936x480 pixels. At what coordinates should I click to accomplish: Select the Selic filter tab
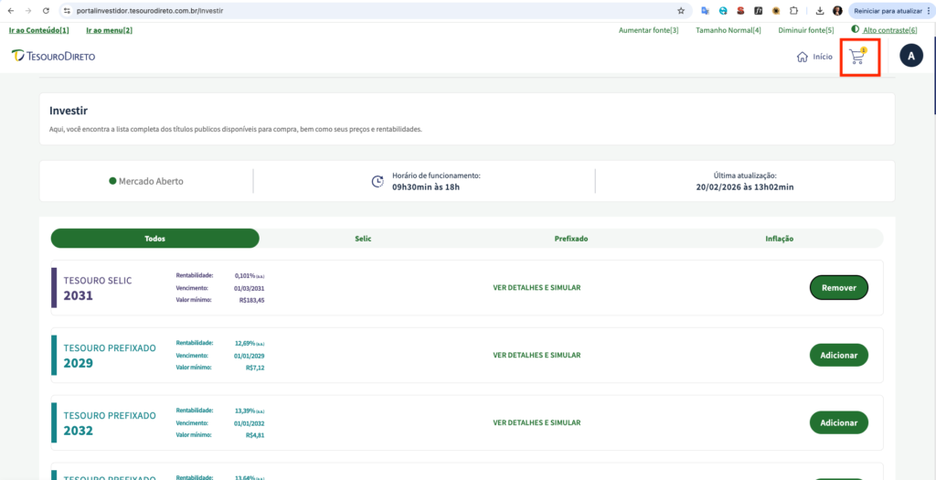pos(363,239)
